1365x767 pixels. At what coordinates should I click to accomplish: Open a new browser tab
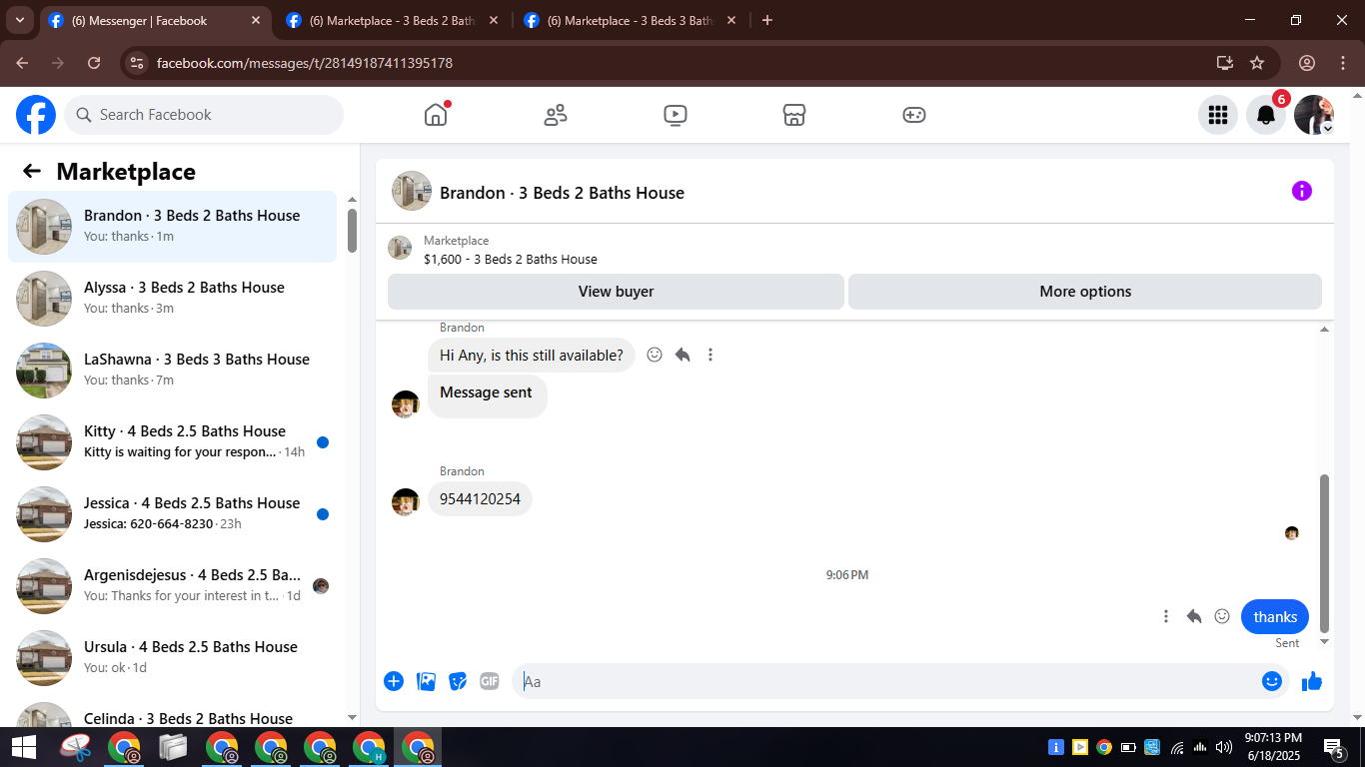(x=767, y=20)
